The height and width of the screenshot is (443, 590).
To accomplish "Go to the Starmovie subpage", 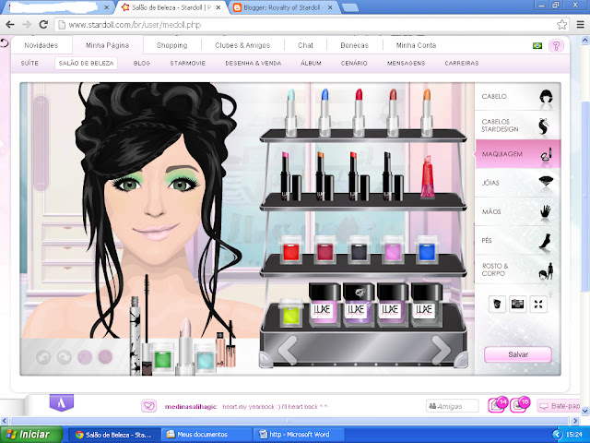I will tap(188, 63).
